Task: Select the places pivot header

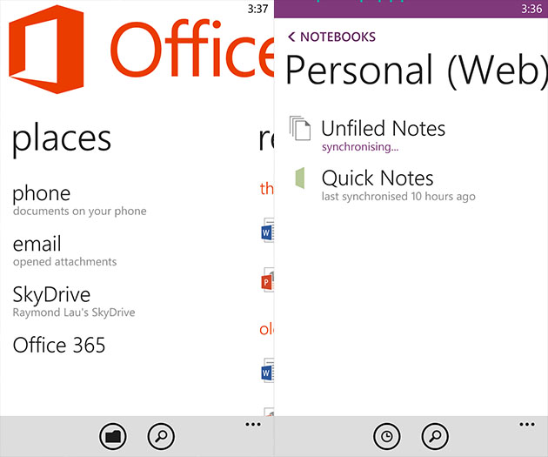Action: tap(62, 139)
